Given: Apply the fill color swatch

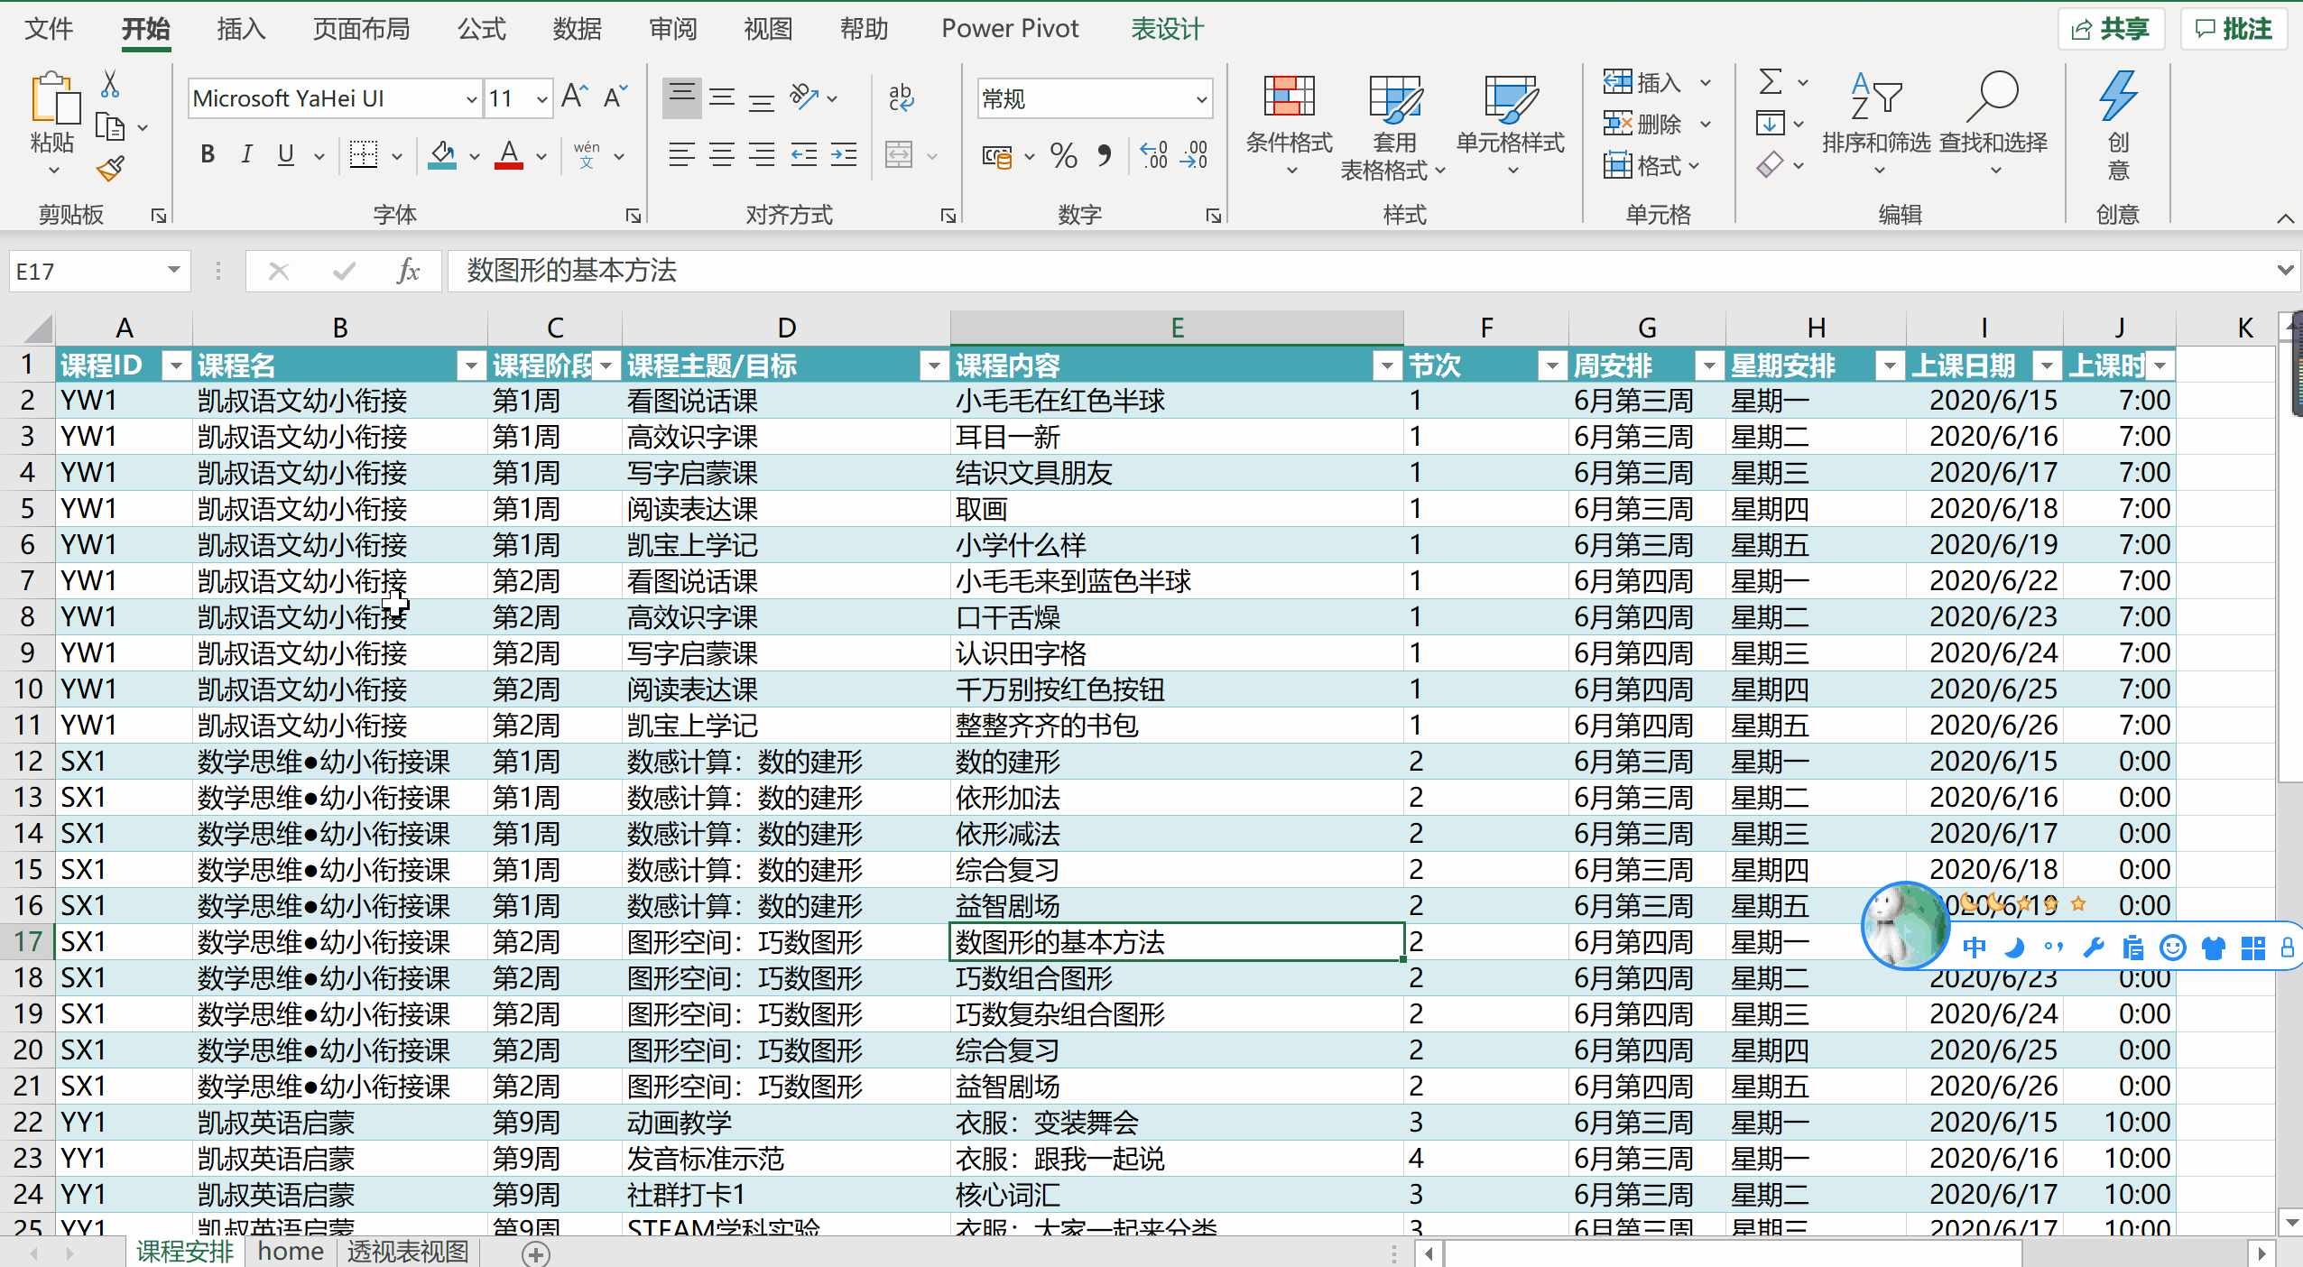Looking at the screenshot, I should [x=441, y=154].
